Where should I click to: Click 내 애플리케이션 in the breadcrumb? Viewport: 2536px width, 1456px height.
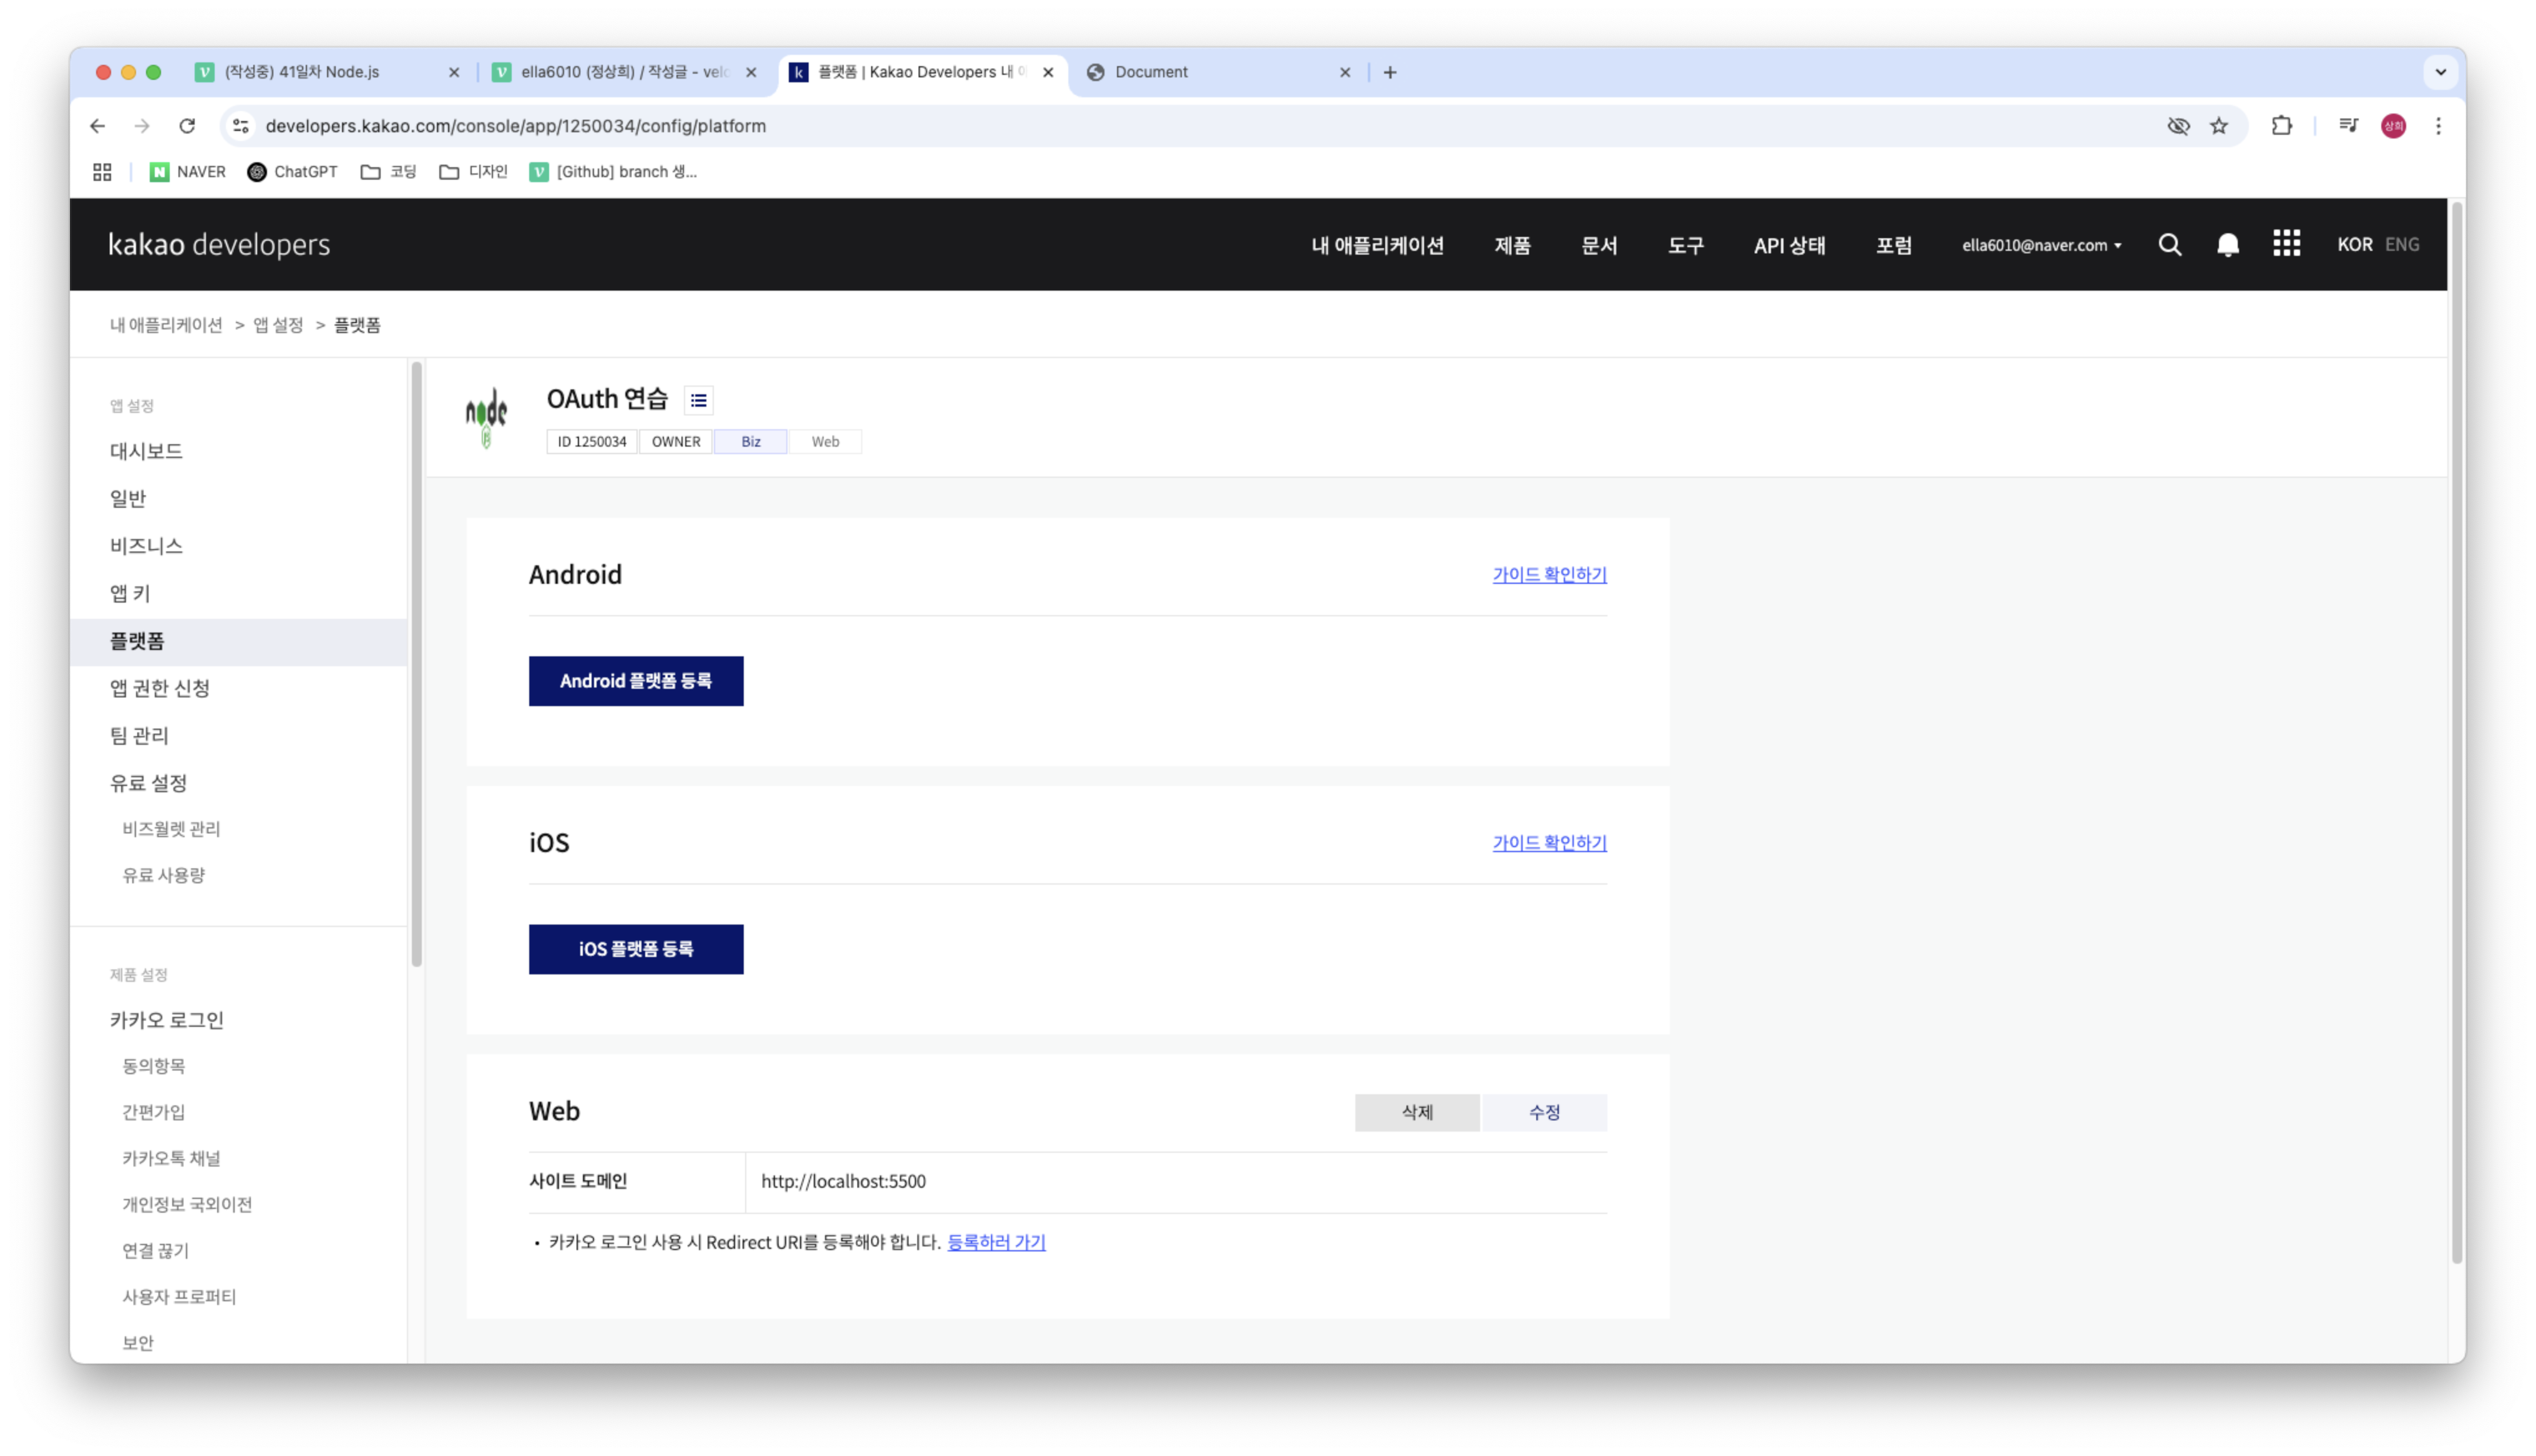pos(166,325)
